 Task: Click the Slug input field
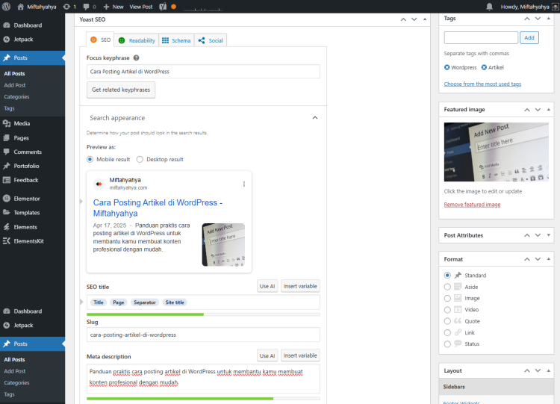click(203, 335)
